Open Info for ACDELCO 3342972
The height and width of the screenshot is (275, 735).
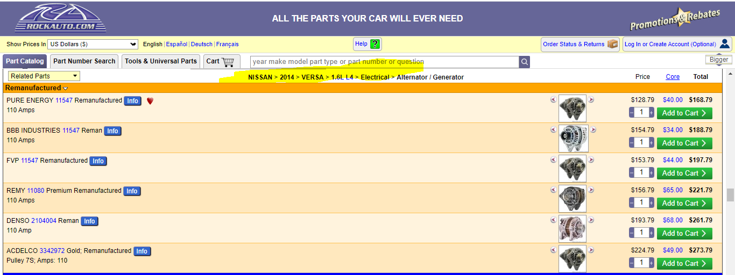[x=142, y=251]
